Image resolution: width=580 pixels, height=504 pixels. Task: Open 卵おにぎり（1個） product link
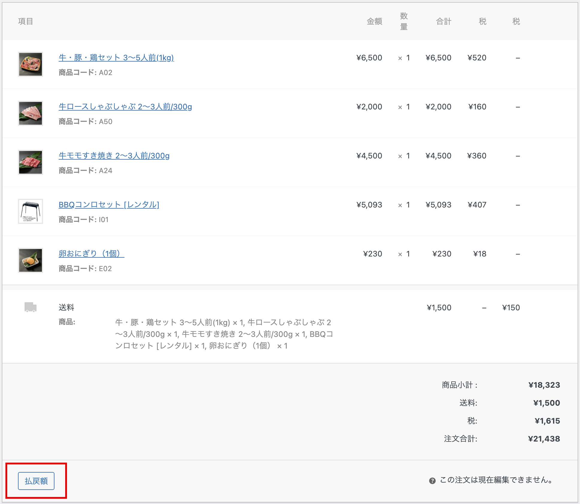pos(91,253)
